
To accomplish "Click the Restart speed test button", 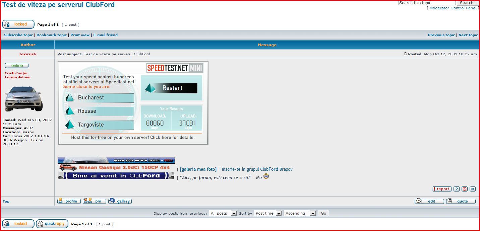I will [171, 88].
